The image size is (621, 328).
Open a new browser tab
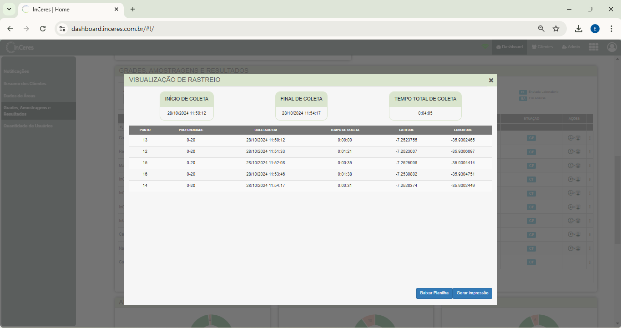(x=133, y=9)
